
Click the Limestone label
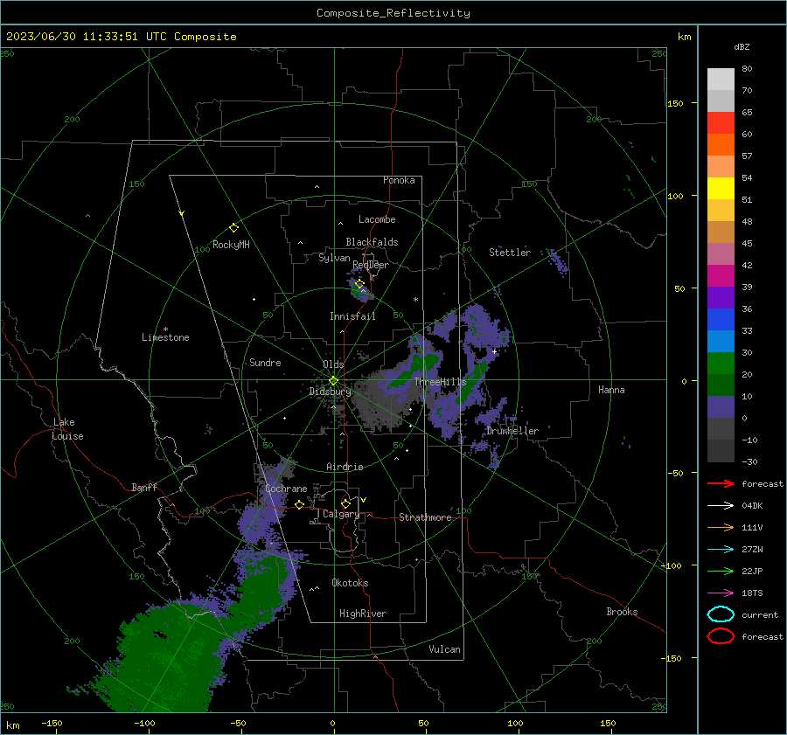[165, 337]
